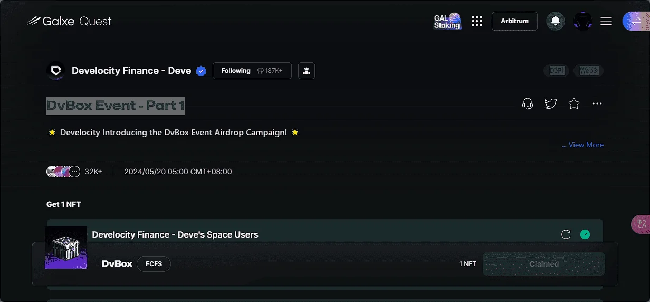650x302 pixels.
Task: Open participant avatars list
Action: (63, 172)
